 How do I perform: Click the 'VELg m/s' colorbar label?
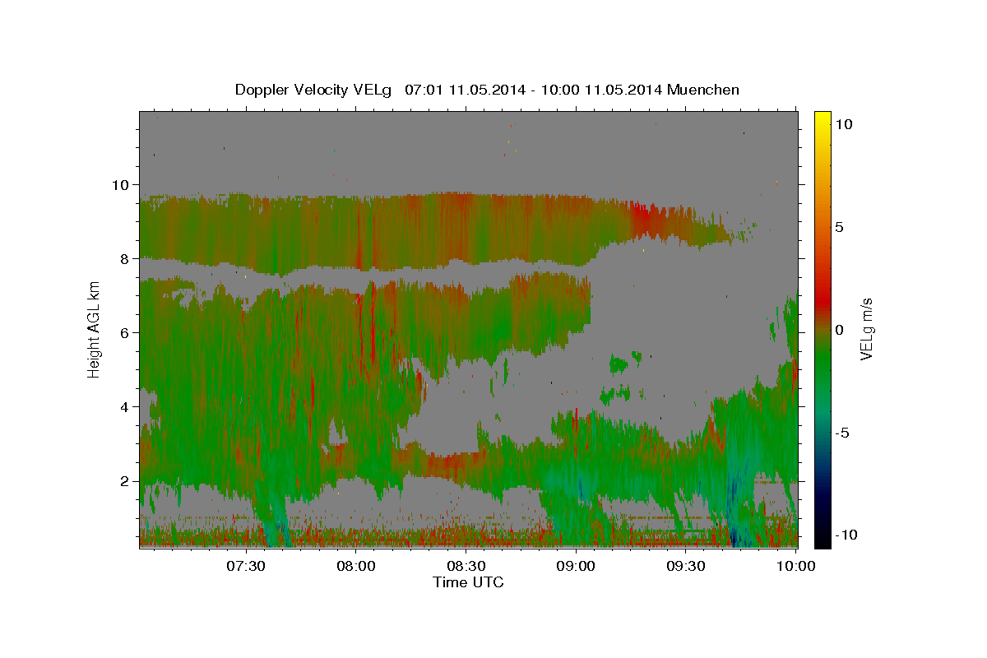(x=866, y=330)
